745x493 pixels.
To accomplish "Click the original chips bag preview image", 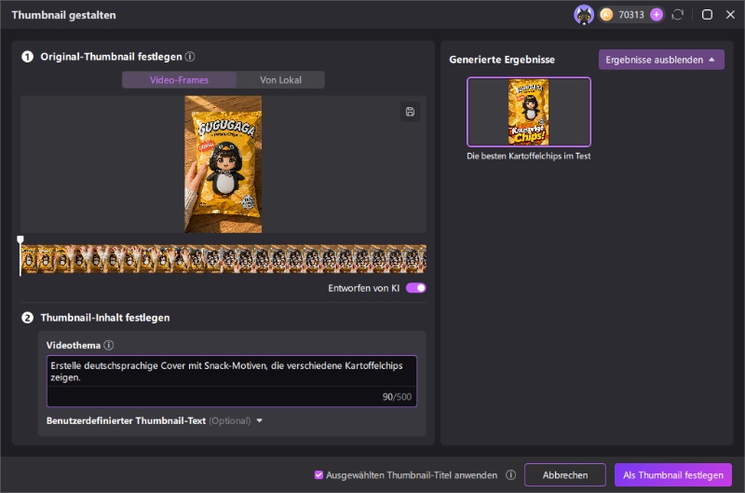I will tap(223, 165).
